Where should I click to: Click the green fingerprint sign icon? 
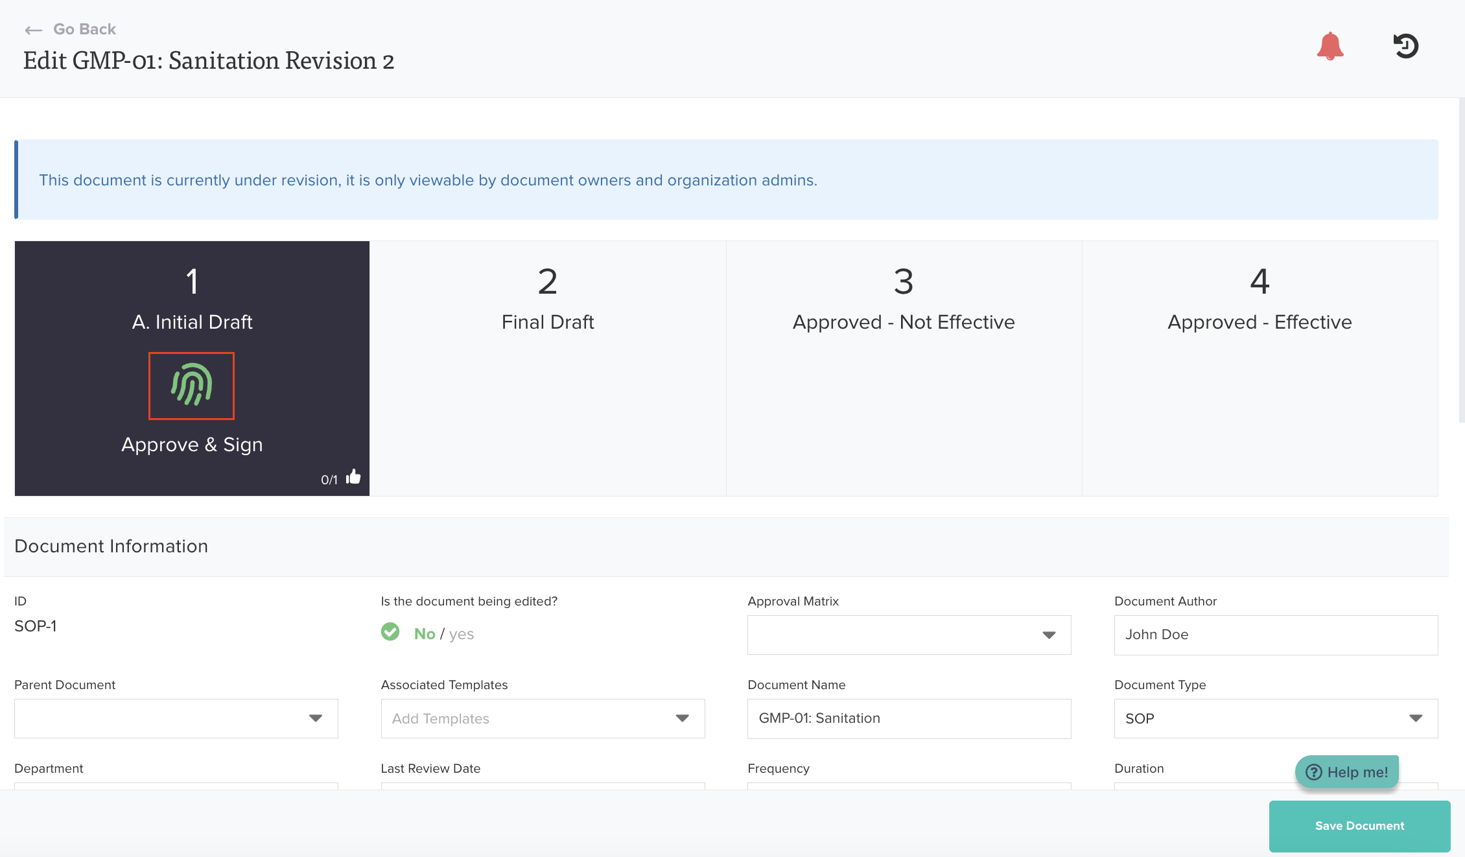click(x=191, y=385)
